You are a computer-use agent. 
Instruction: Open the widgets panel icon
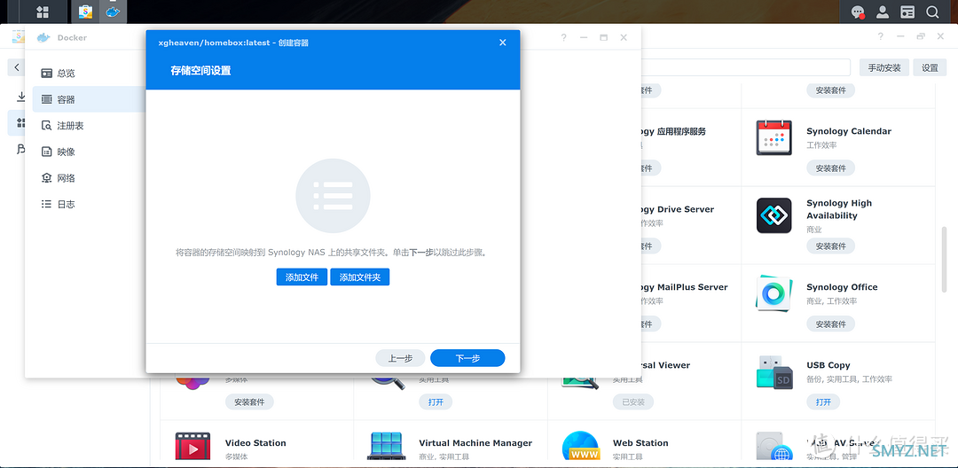pos(908,12)
